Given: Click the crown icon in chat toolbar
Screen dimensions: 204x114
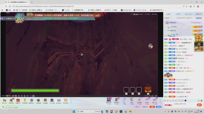Looking at the screenshot, I should click(x=170, y=101).
